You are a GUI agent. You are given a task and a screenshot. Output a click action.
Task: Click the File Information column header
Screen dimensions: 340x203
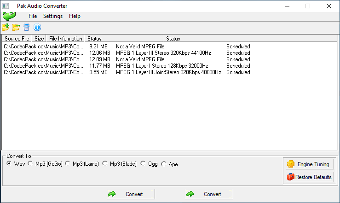(x=65, y=38)
